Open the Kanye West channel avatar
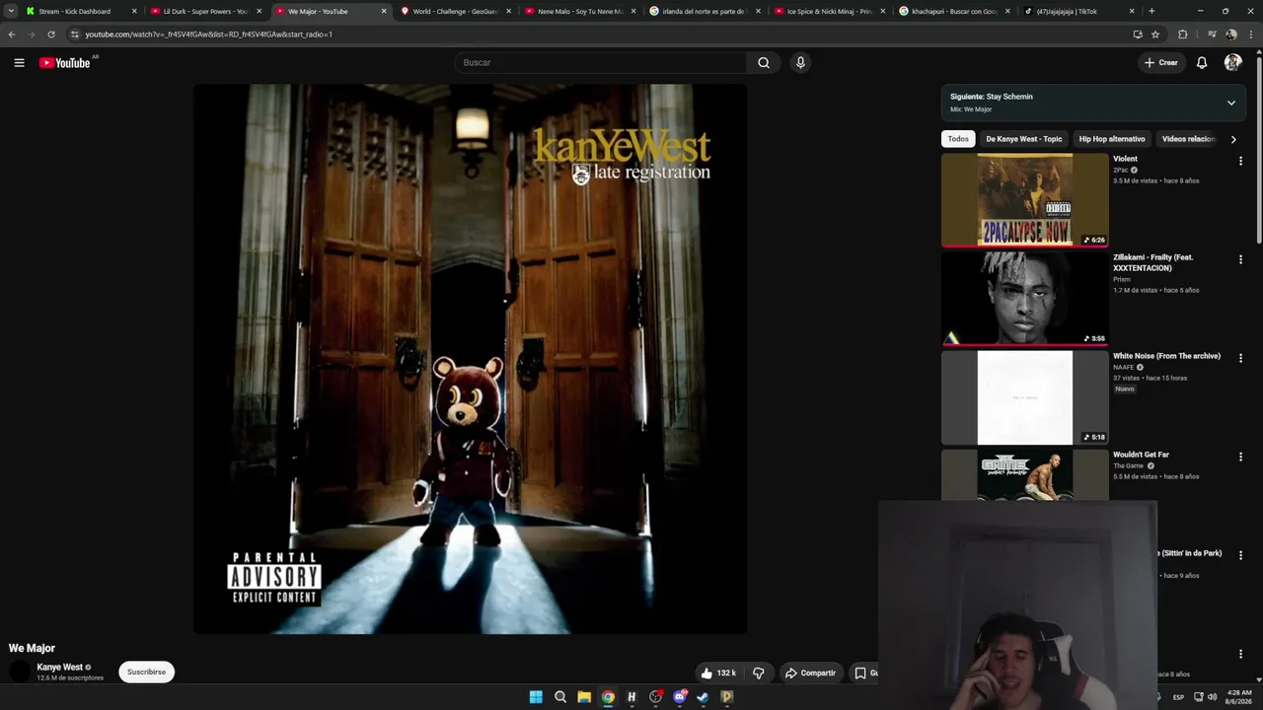The image size is (1263, 710). pos(20,672)
